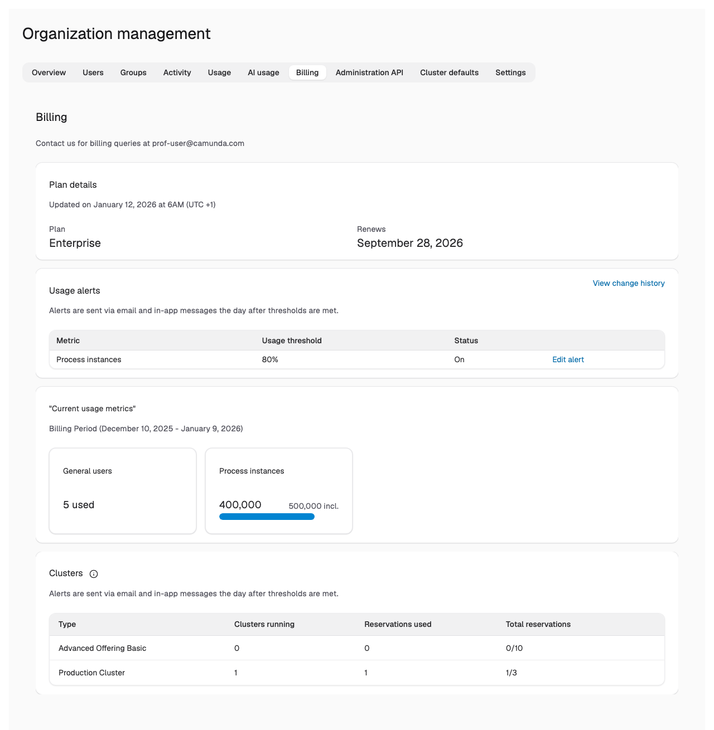Click the 1/3 total reservations value

(512, 673)
